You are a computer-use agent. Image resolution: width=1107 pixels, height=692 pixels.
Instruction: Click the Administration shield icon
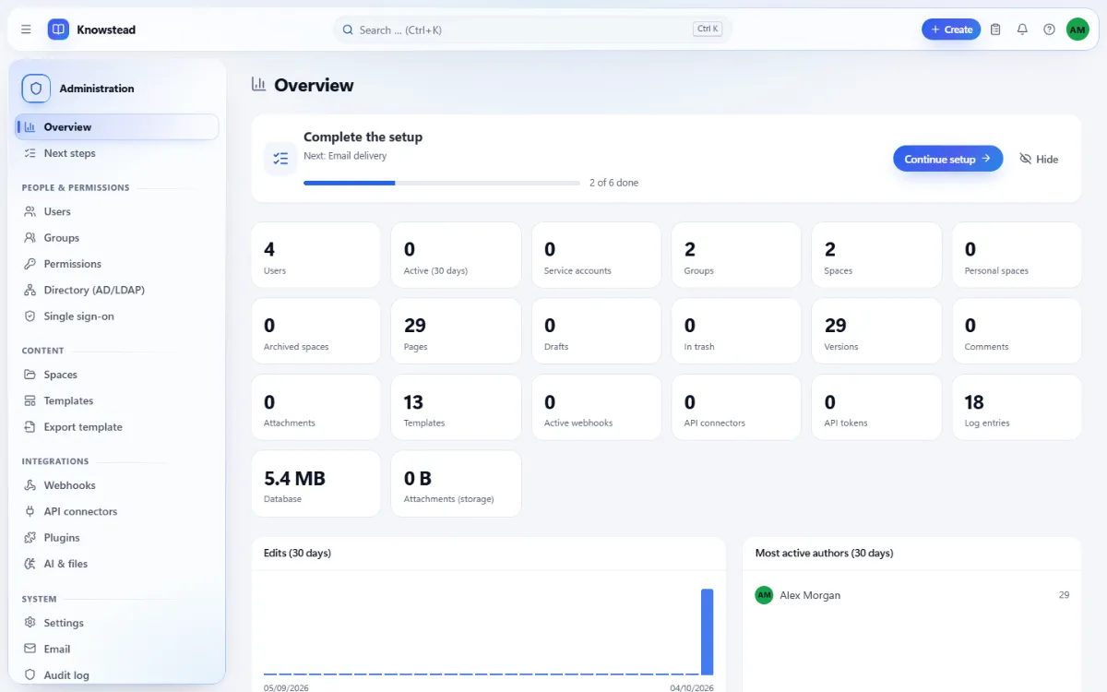click(x=36, y=89)
